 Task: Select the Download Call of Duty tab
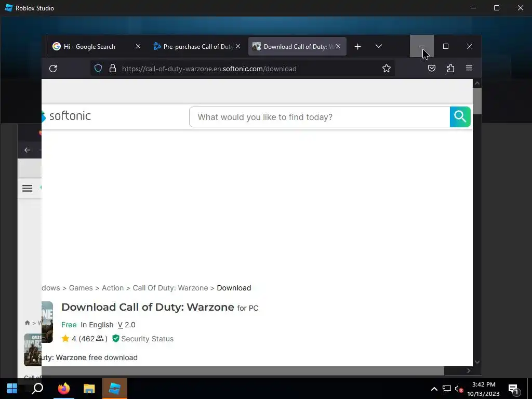click(297, 46)
